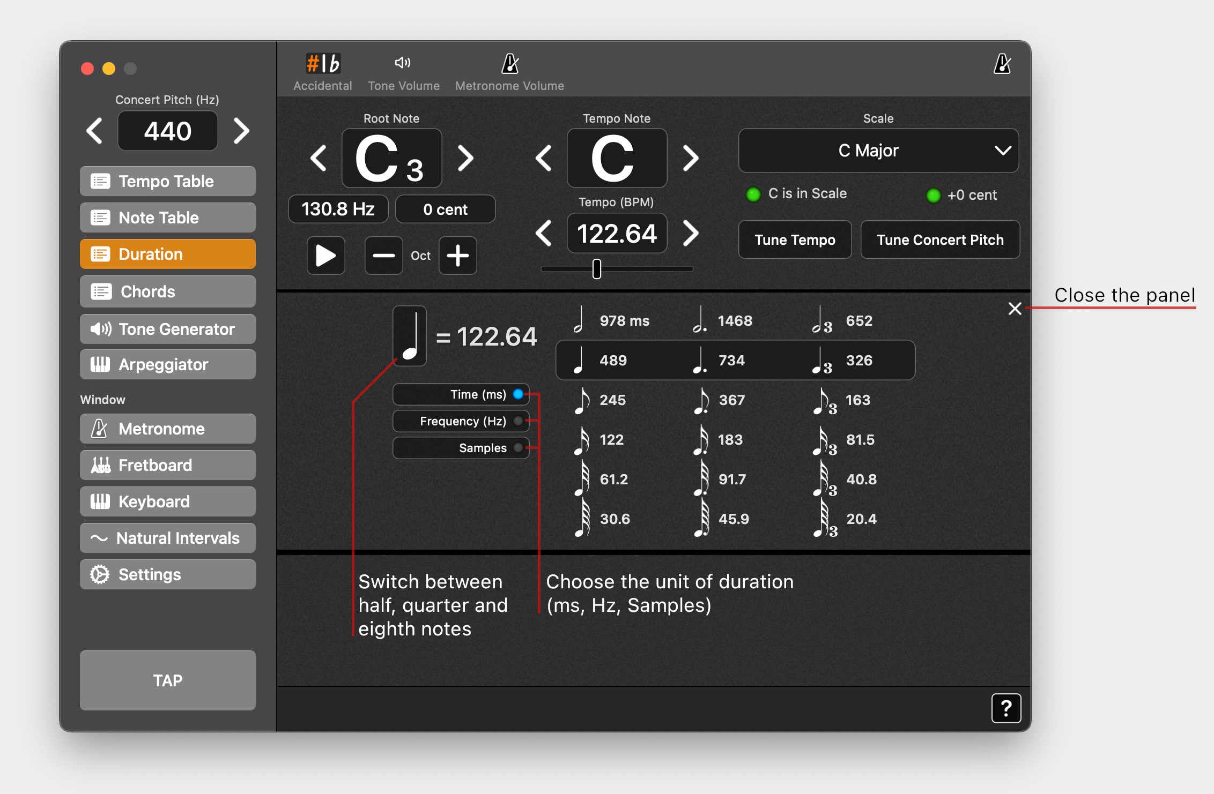Viewport: 1214px width, 794px height.
Task: Click the Tune Tempo button
Action: [794, 239]
